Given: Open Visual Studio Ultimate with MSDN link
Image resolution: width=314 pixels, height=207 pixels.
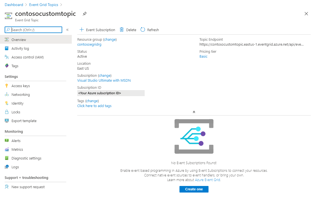Looking at the screenshot, I should click(x=104, y=81).
